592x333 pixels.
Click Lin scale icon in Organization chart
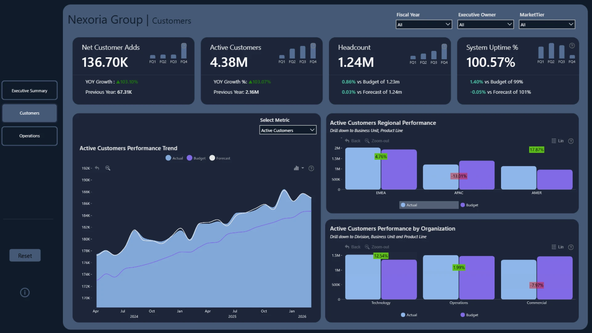(557, 247)
